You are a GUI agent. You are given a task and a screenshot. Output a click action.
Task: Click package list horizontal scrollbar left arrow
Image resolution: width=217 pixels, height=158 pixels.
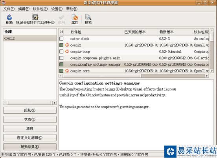[61, 76]
